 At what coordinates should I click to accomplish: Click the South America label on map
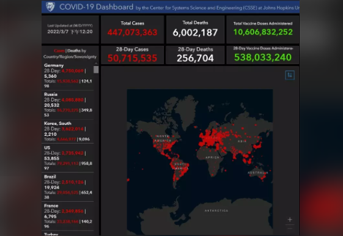[x=181, y=166]
